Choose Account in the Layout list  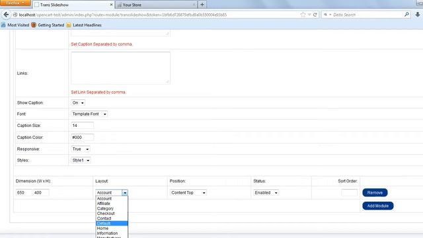[x=112, y=198]
